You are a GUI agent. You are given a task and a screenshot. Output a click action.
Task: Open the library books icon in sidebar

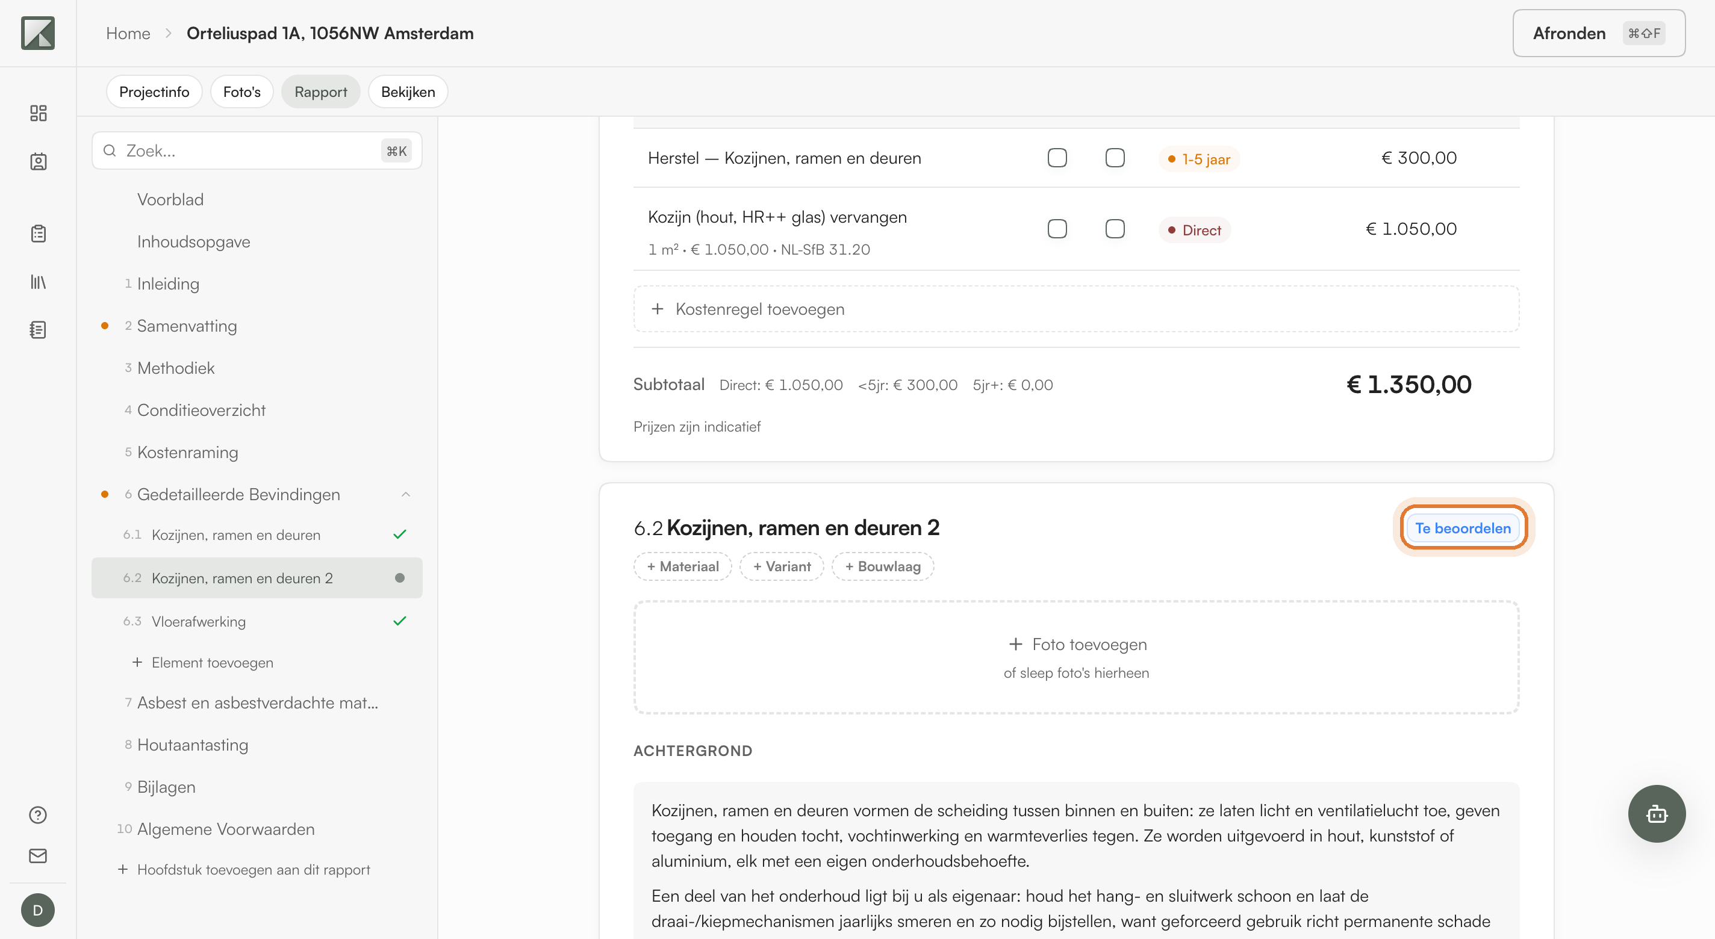[38, 282]
